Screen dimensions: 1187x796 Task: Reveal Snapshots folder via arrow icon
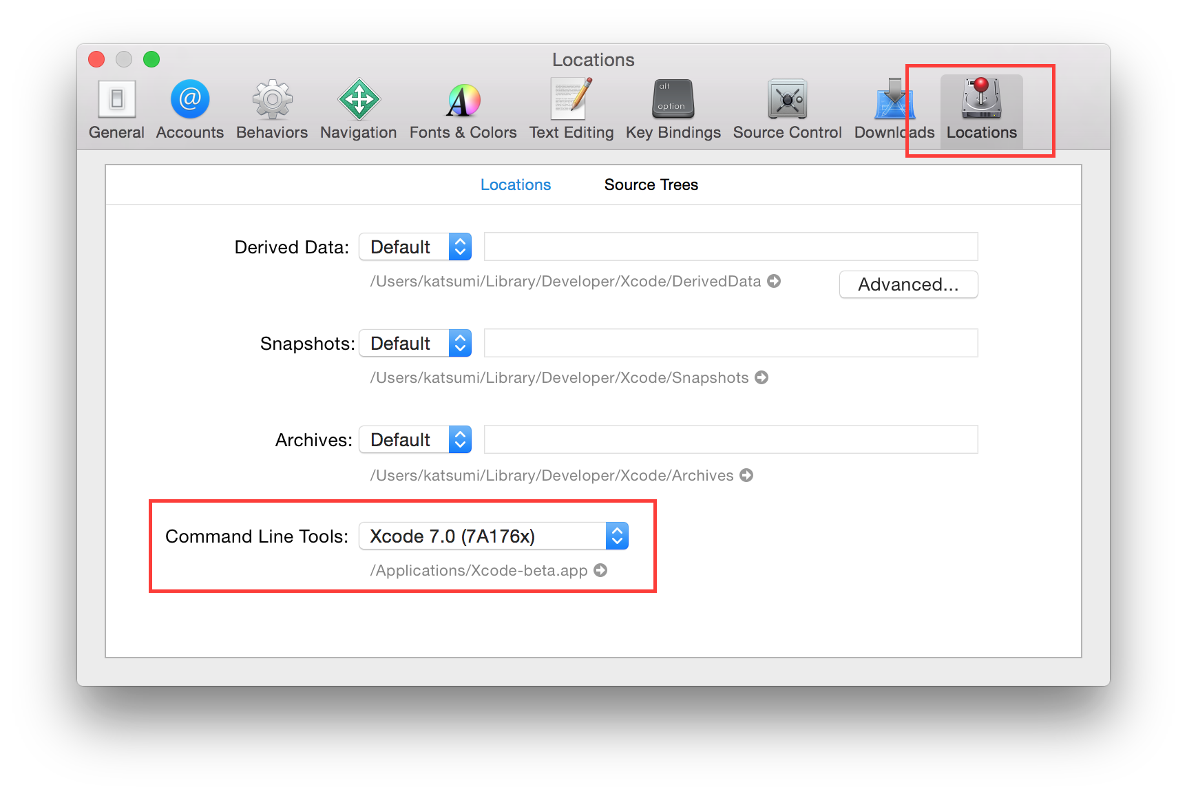click(761, 377)
